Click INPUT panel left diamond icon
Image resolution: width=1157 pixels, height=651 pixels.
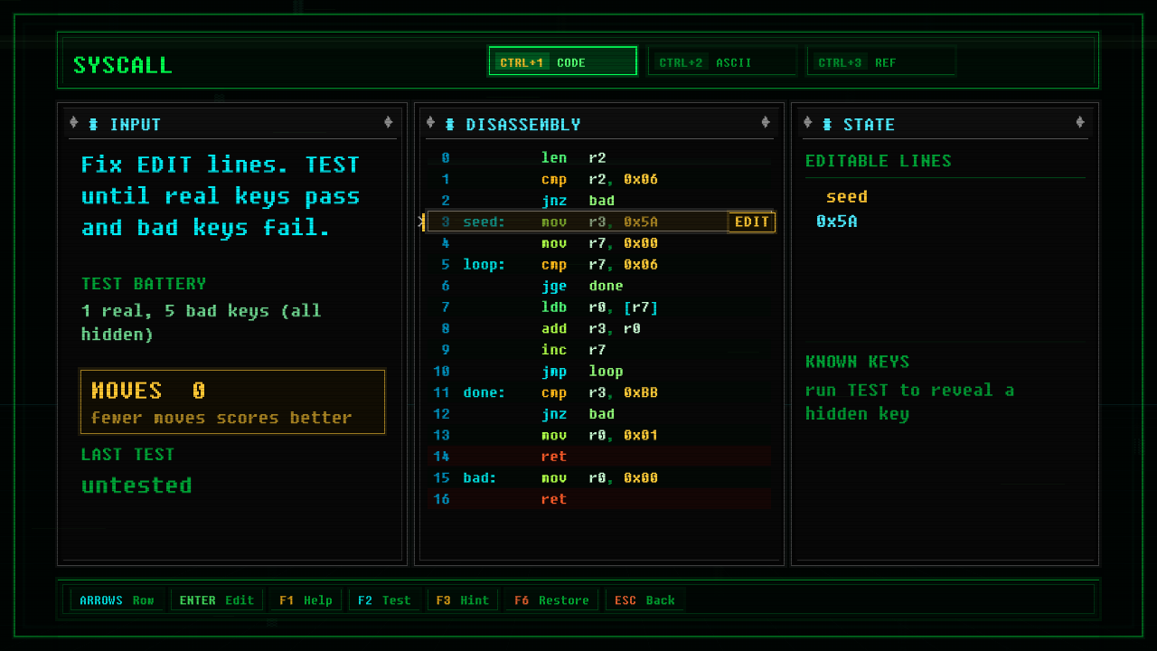pyautogui.click(x=74, y=123)
